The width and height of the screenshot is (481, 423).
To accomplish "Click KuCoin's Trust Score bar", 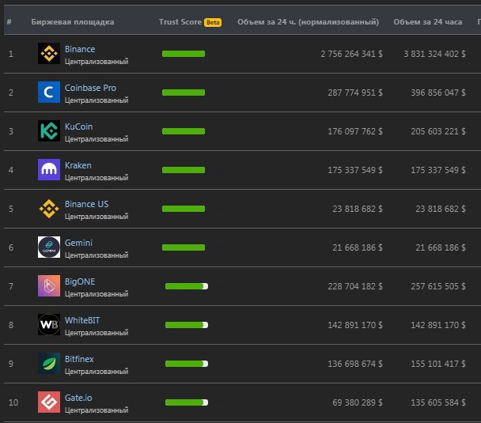I will [x=184, y=131].
